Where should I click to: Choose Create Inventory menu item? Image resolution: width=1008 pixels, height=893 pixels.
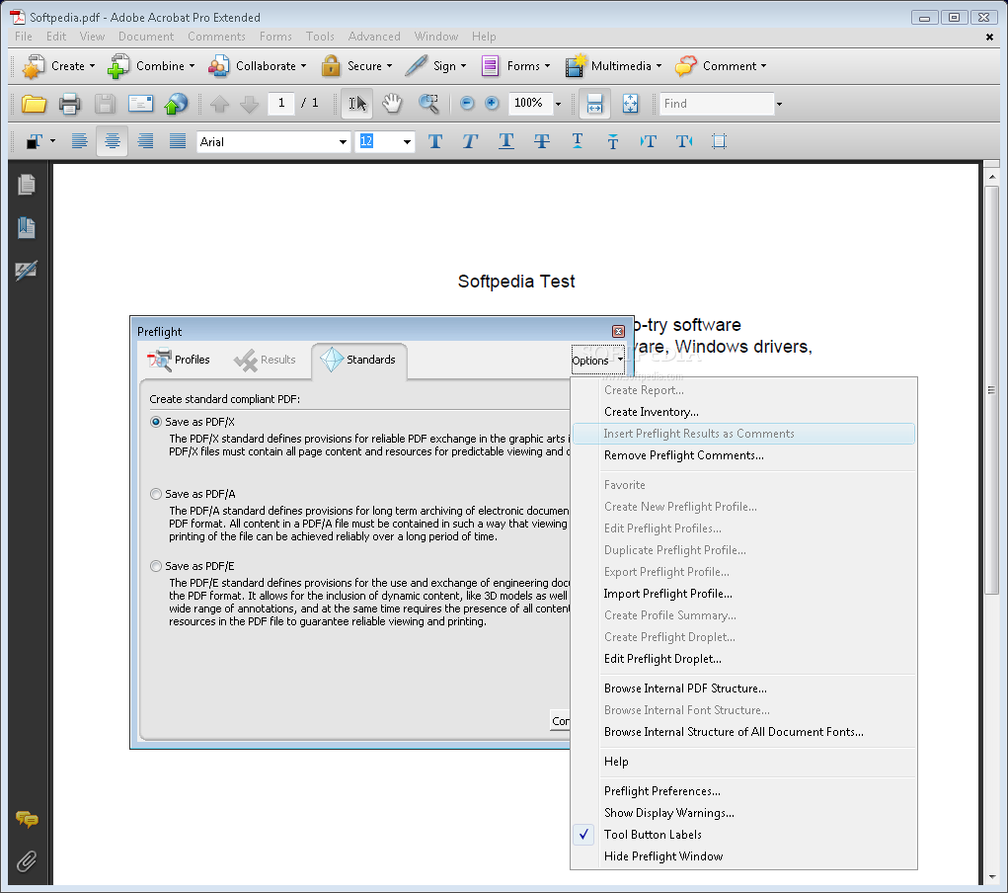coord(743,412)
